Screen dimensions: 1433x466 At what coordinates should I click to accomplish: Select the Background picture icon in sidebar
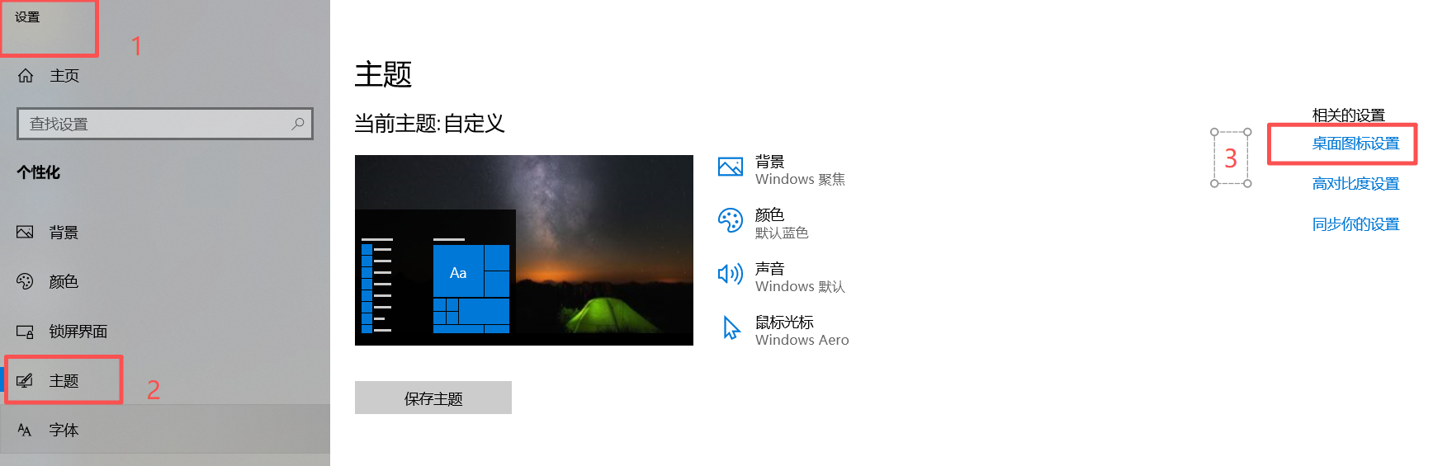[x=26, y=233]
